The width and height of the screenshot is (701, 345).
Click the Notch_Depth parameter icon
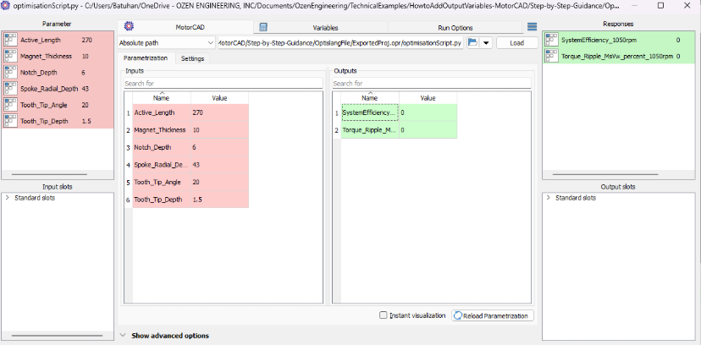pos(11,72)
